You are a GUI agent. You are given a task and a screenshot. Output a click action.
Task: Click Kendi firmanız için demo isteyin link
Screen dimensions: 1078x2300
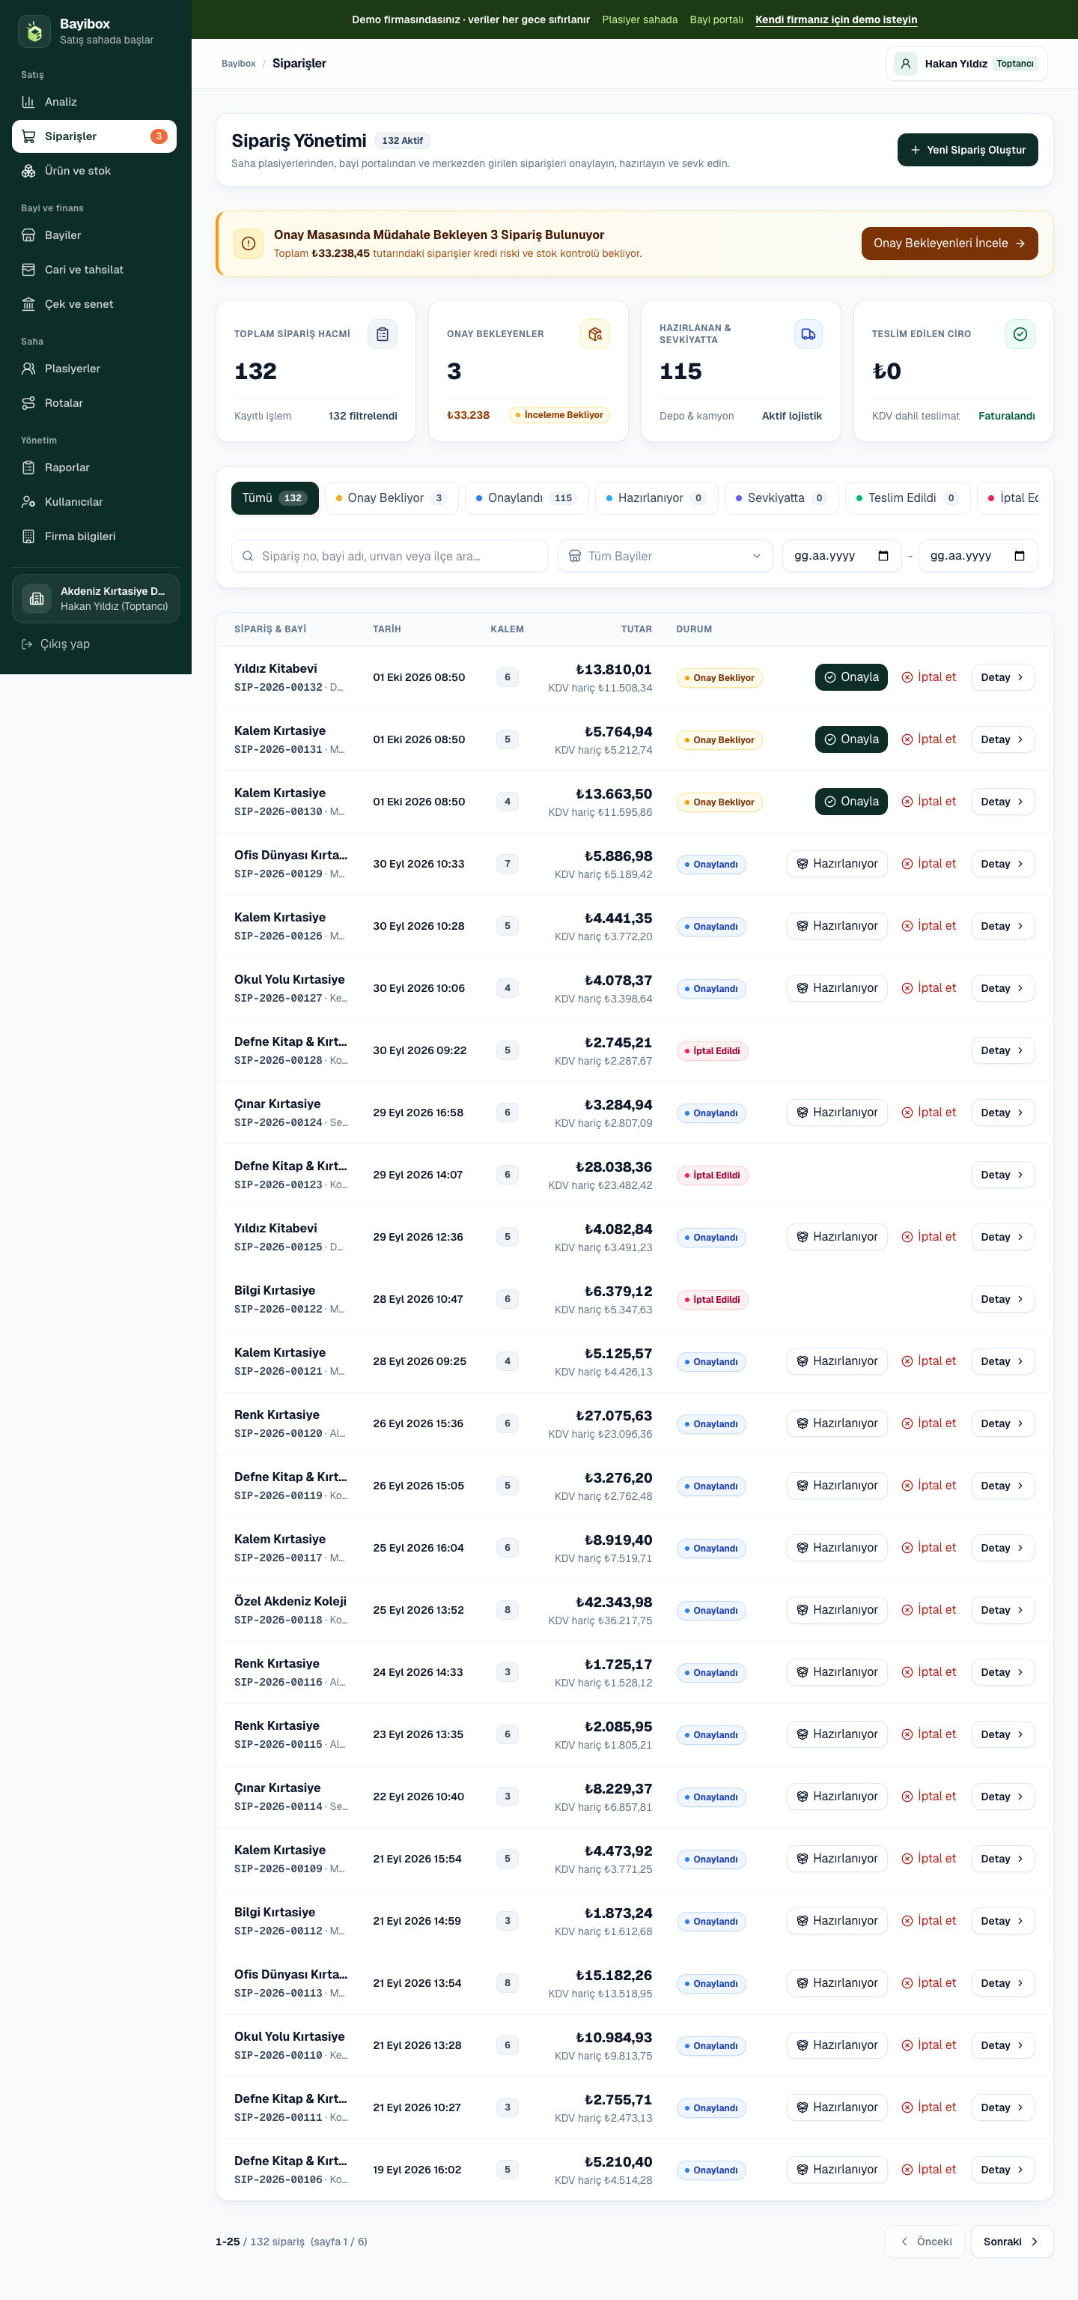tap(836, 19)
